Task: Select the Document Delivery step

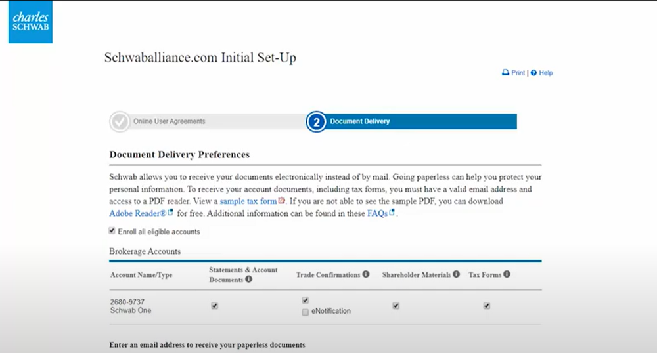Action: [360, 121]
